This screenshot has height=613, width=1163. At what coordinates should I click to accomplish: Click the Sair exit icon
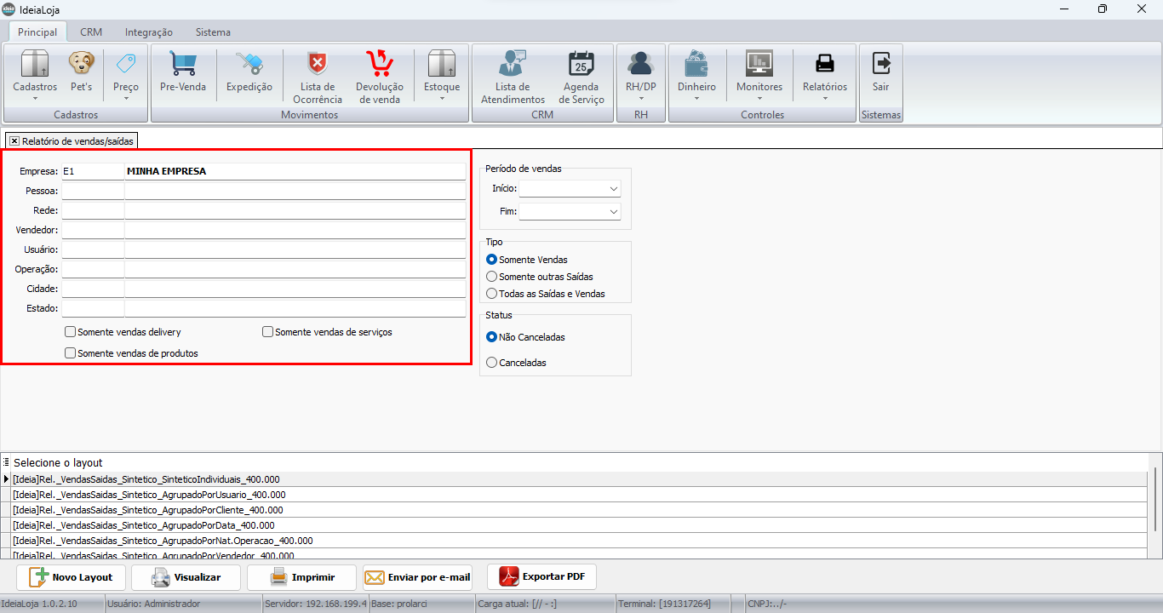click(x=880, y=65)
